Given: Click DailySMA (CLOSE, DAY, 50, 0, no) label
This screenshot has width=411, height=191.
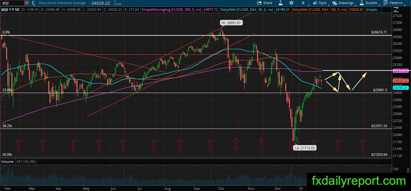Looking at the screenshot, I should pos(247,10).
